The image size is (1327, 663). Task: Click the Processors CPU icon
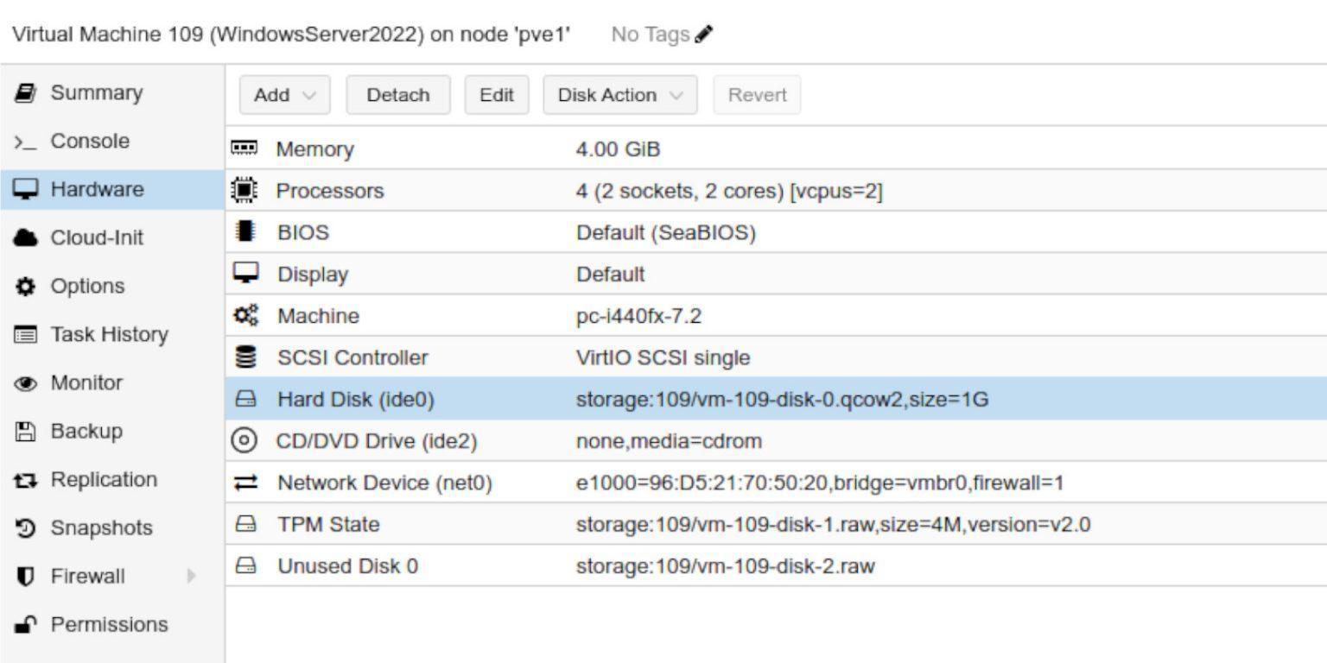(x=244, y=190)
